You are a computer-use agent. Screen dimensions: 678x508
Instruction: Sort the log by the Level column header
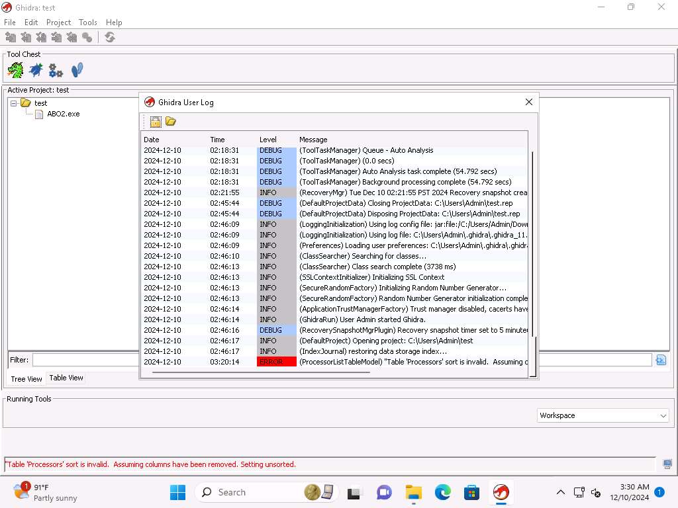[268, 140]
